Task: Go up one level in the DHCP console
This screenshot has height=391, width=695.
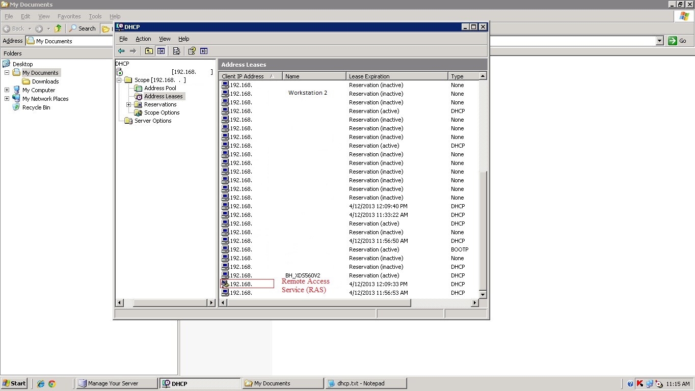Action: (x=149, y=50)
